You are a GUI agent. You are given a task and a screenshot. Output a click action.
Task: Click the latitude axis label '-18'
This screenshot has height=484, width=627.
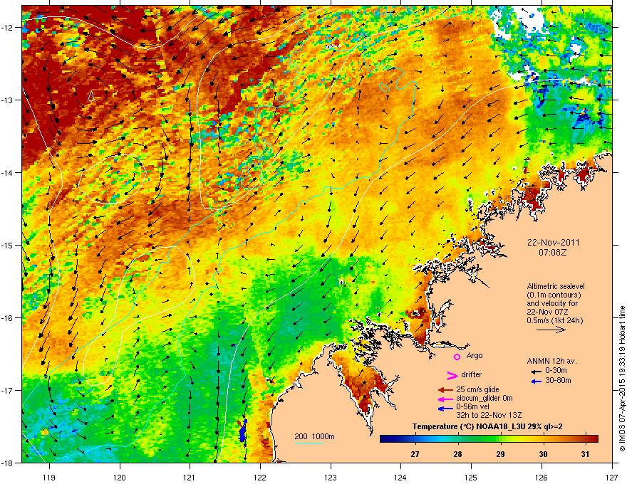[x=8, y=463]
